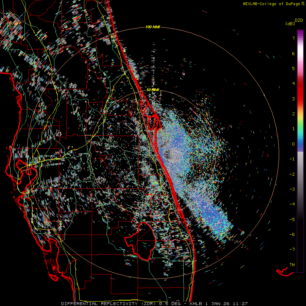Pick the pink color band near 5 dB
Image resolution: width=306 pixels, height=306 pixels.
tap(300, 67)
